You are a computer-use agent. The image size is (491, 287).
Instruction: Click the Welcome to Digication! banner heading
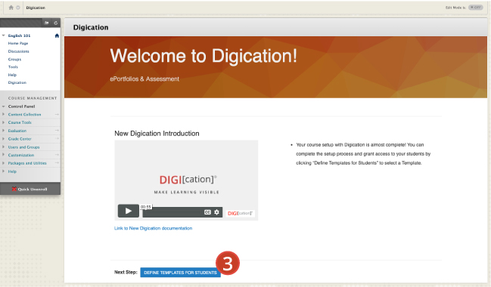pos(204,56)
